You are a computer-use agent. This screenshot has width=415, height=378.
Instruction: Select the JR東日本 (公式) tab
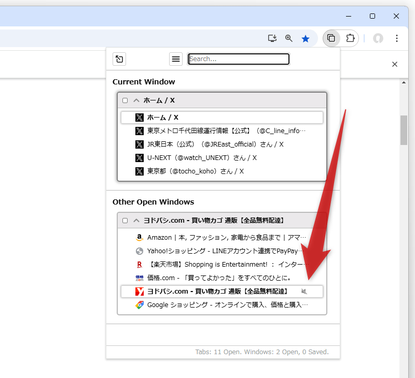(222, 144)
